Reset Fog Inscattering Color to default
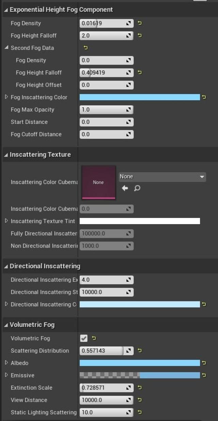 coord(204,97)
